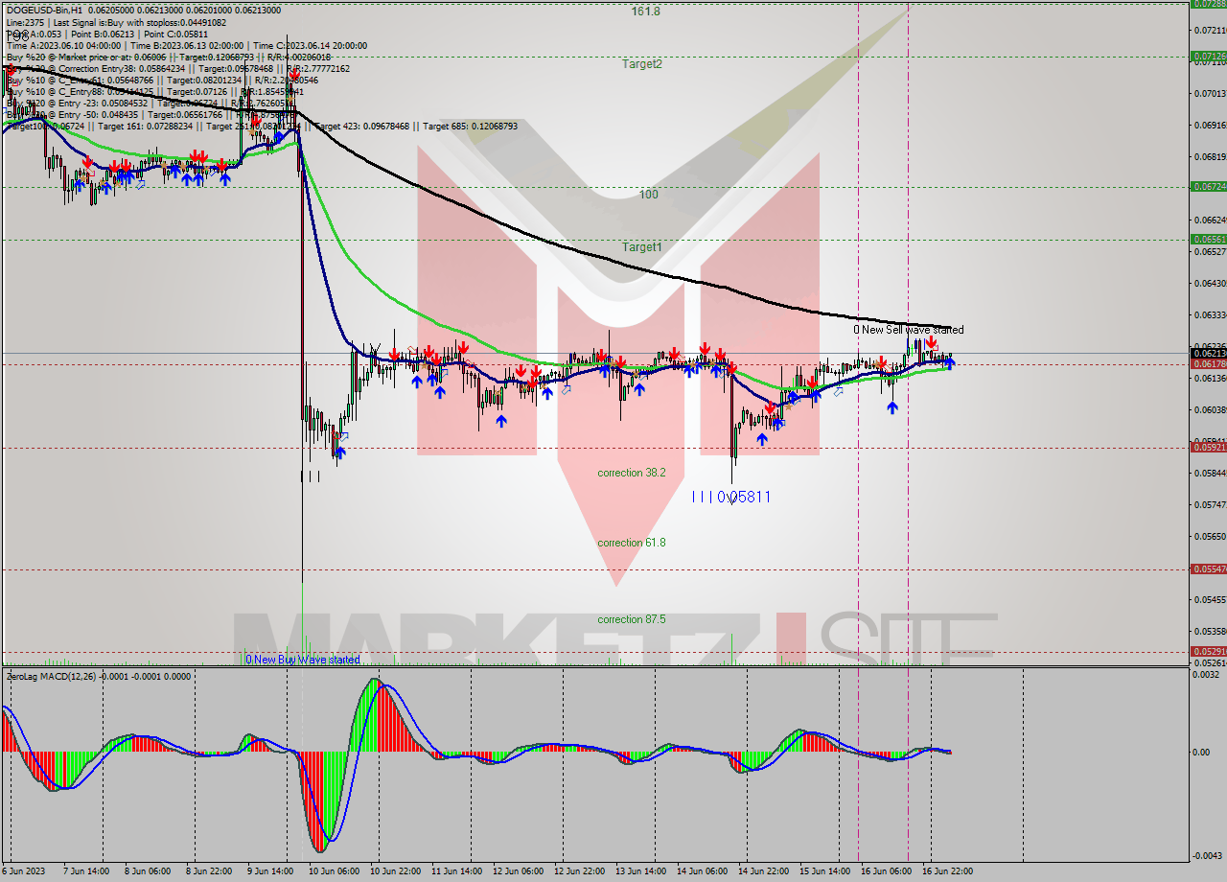Click the '12 Jun 22:00' time axis label

[x=579, y=871]
